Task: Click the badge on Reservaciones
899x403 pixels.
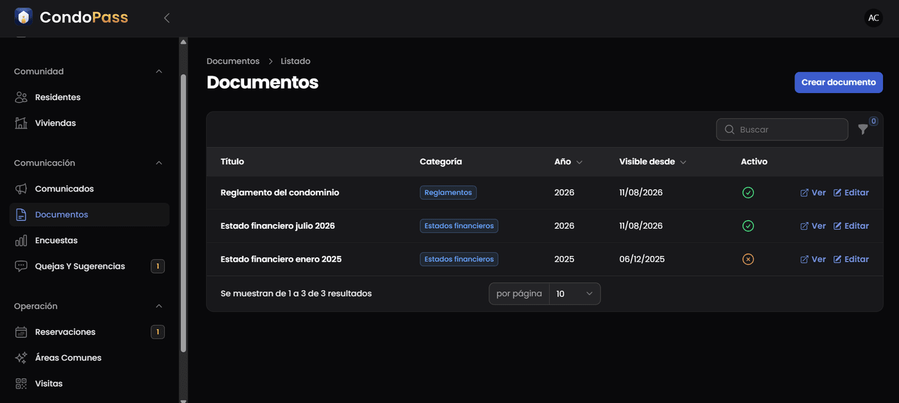Action: [x=158, y=332]
